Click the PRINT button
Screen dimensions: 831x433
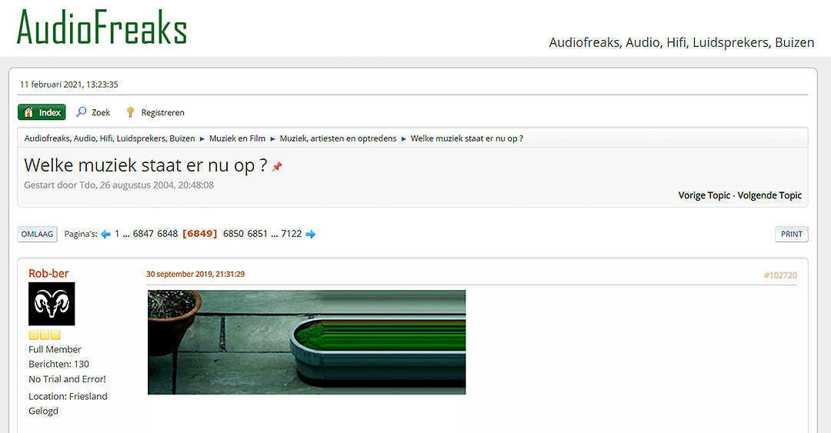791,234
